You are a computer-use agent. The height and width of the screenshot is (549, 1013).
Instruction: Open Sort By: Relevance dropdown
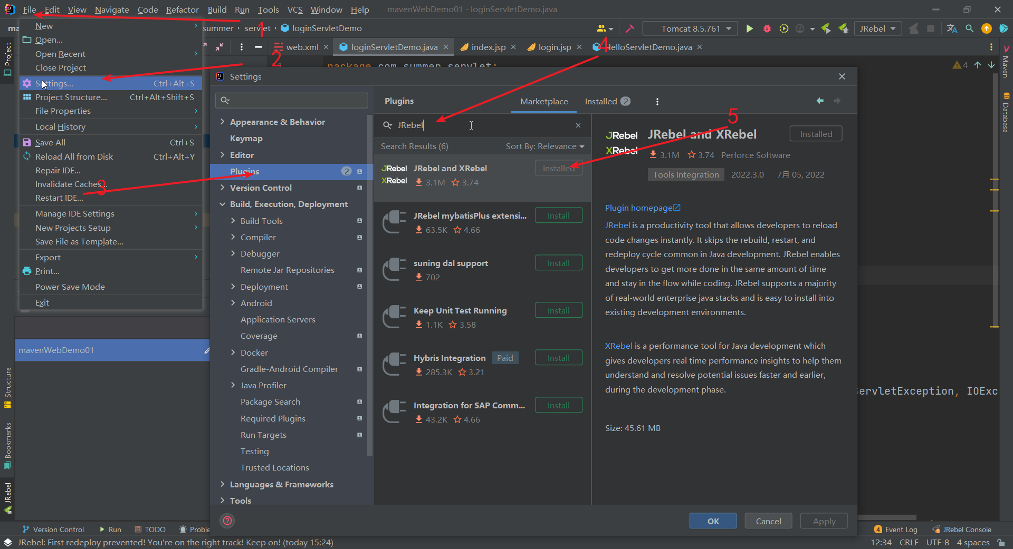(544, 146)
